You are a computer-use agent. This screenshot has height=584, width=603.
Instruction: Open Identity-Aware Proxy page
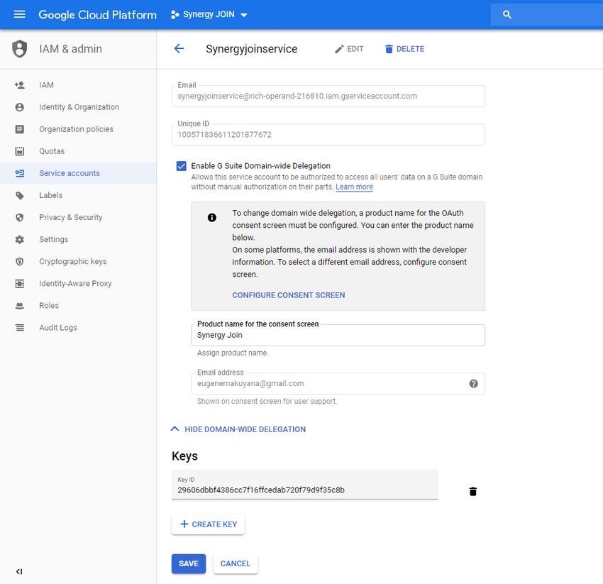coord(78,284)
